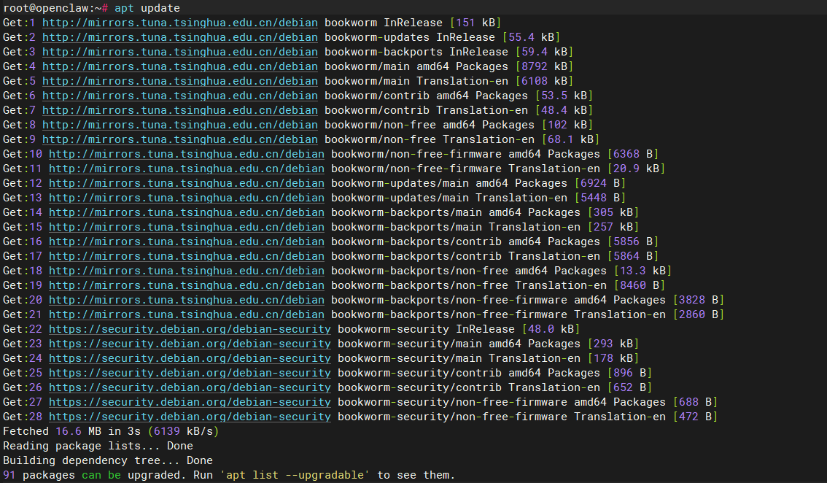The height and width of the screenshot is (483, 827).
Task: Open the Get:6 bookworm/contrib amd64 URL
Action: click(x=180, y=96)
